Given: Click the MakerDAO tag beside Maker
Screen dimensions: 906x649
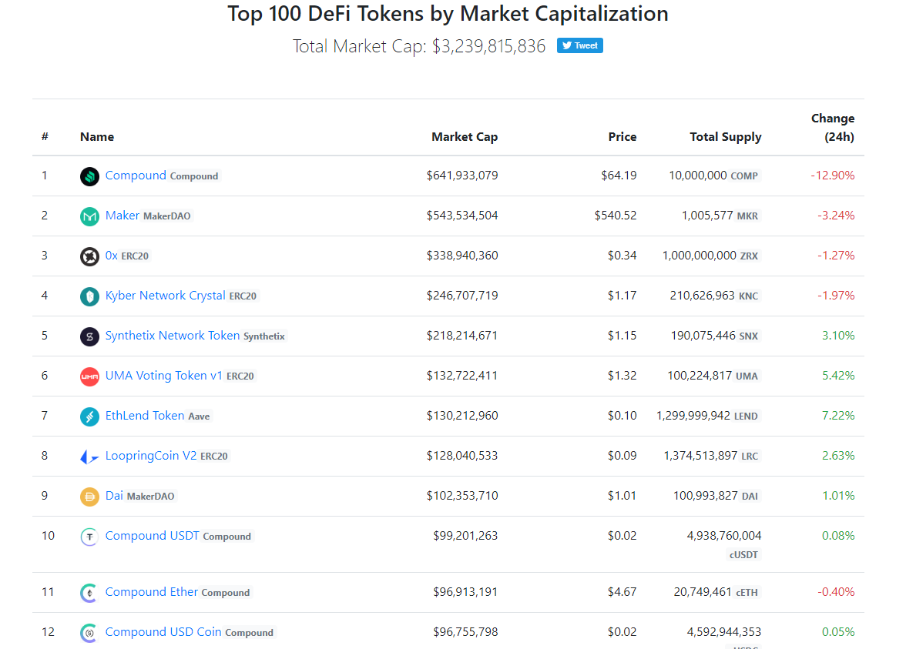Looking at the screenshot, I should (167, 216).
